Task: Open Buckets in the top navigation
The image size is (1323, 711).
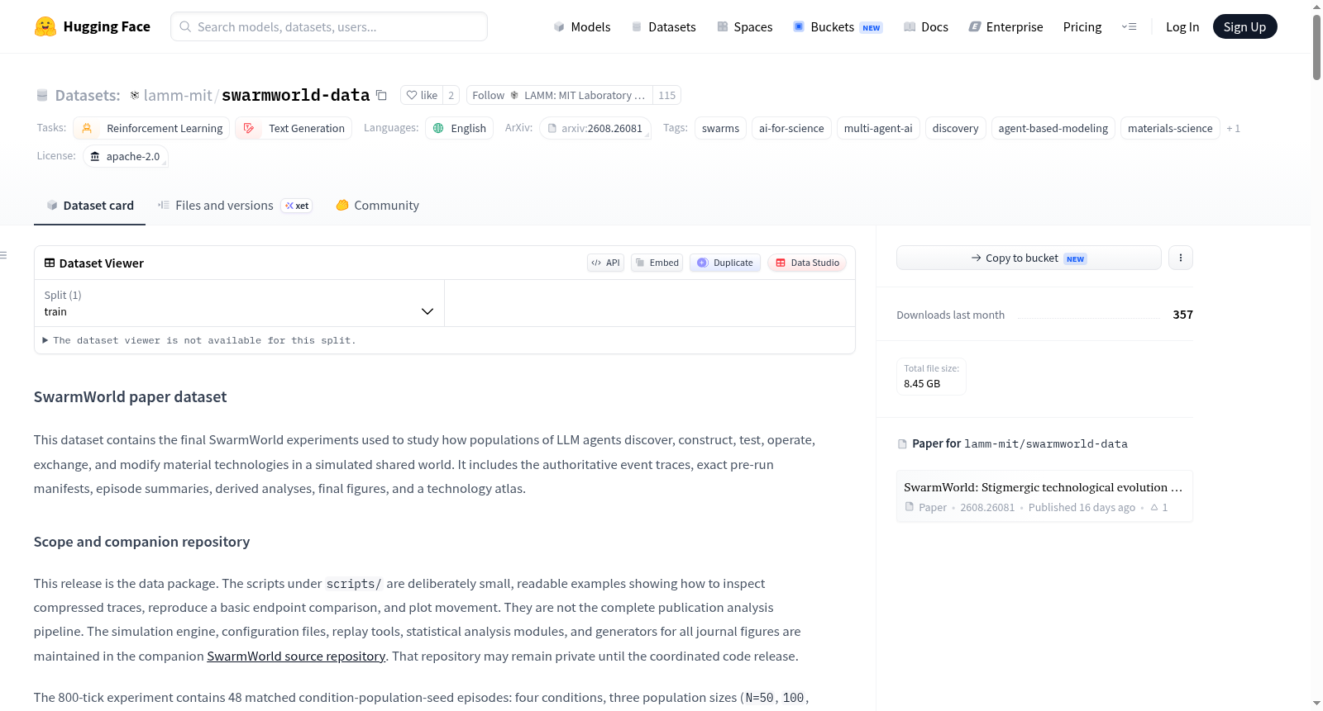Action: (838, 26)
